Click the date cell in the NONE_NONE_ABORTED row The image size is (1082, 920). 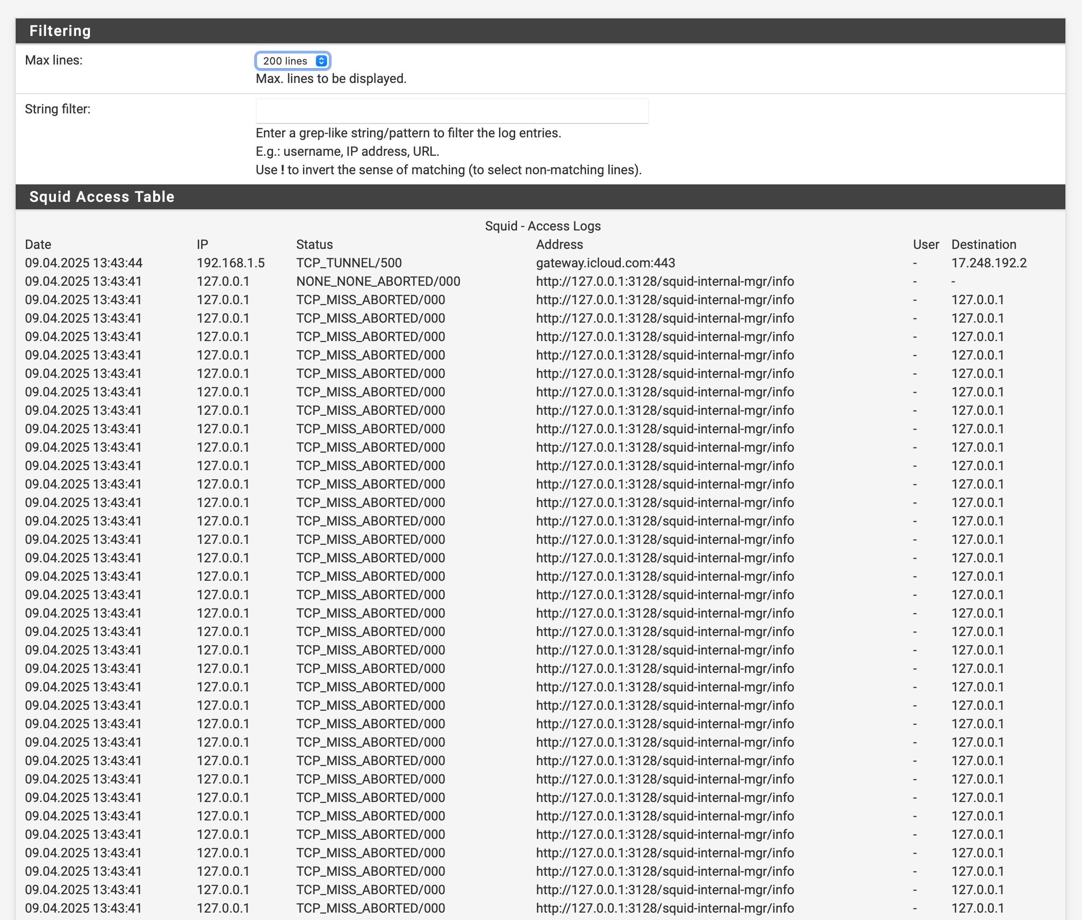(x=83, y=282)
